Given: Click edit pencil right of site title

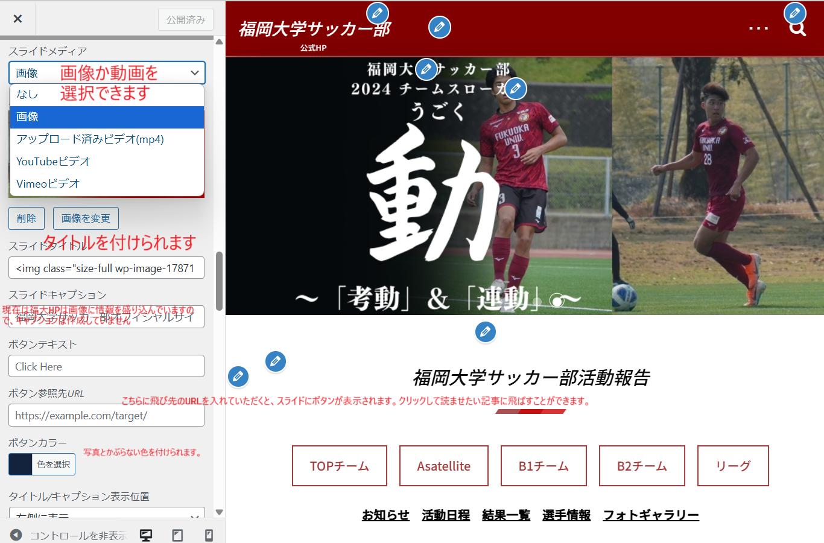Looking at the screenshot, I should coord(440,27).
